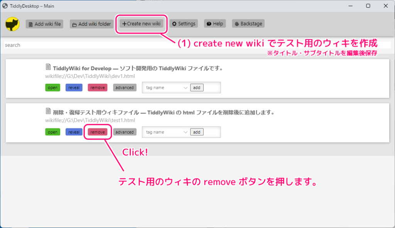Click remove on the test1.html wiki
This screenshot has height=228, width=395.
click(x=98, y=132)
